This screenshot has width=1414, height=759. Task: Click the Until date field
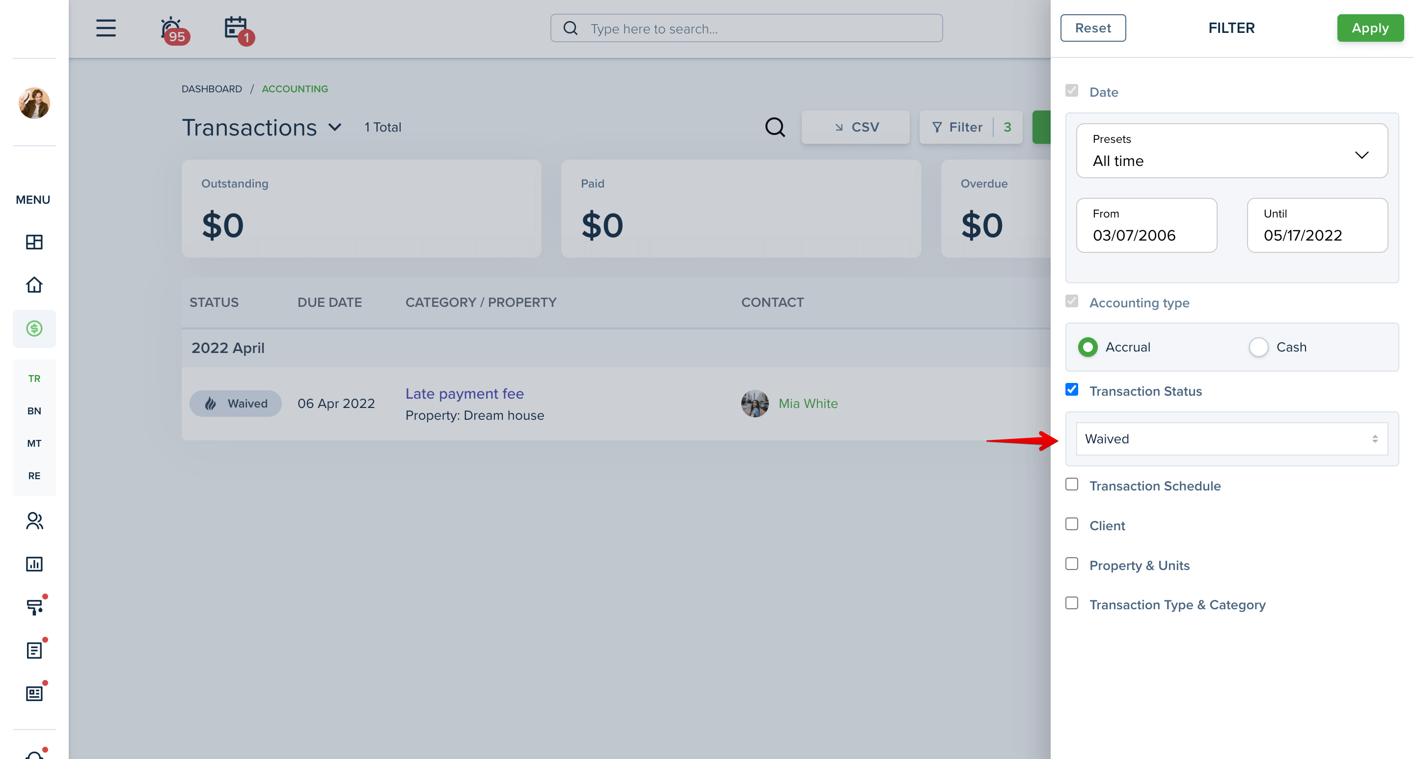click(1317, 225)
